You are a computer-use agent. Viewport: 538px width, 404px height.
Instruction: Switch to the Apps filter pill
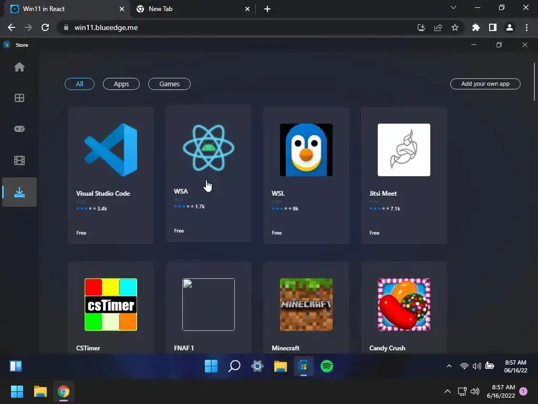[x=121, y=84]
